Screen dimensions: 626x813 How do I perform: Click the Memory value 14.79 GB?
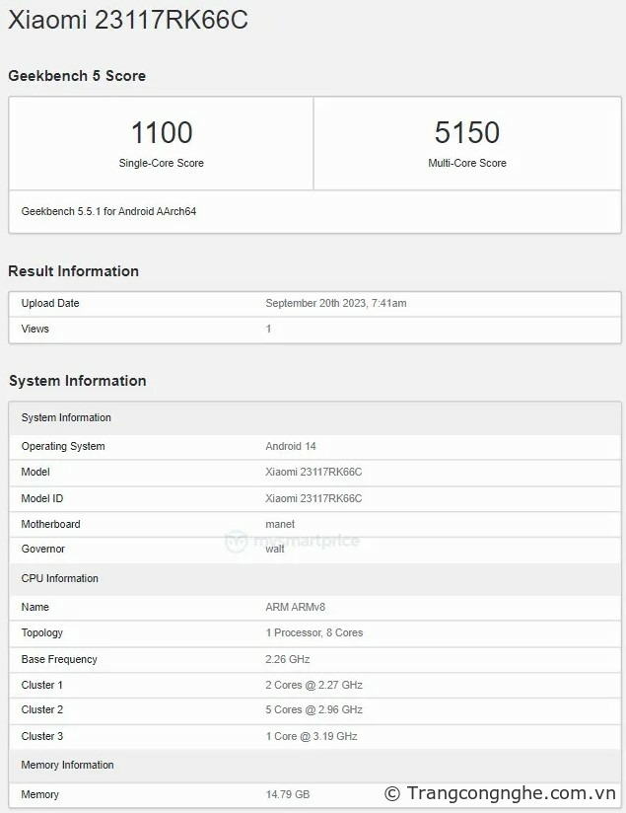tap(289, 794)
